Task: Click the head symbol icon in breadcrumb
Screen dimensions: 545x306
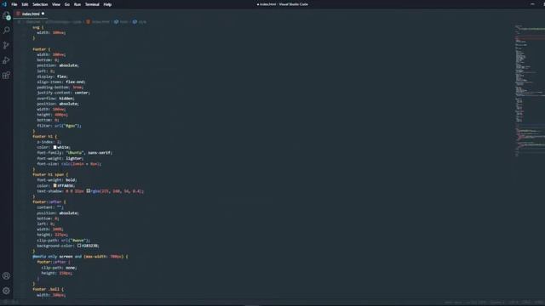Action: 116,21
